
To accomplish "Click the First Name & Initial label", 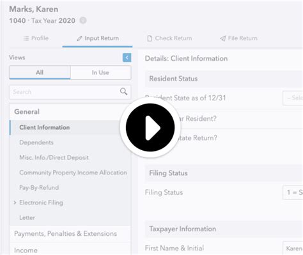I will point(175,248).
